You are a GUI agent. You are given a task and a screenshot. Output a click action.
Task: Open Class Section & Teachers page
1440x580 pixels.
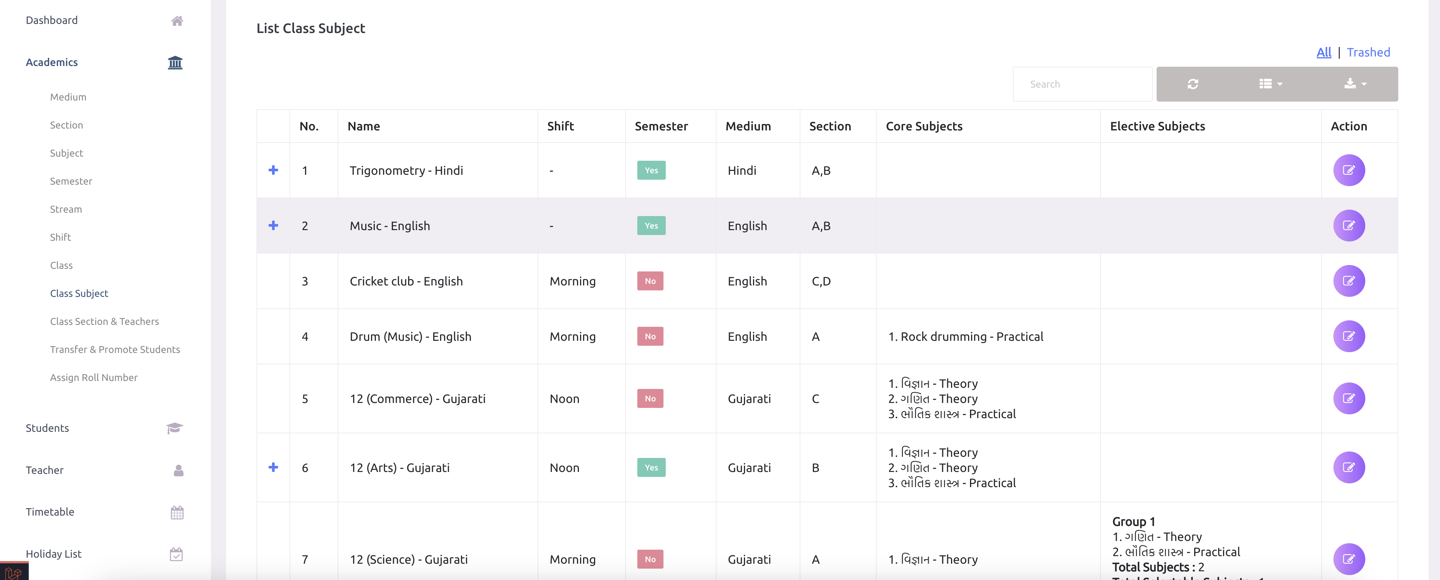pyautogui.click(x=104, y=321)
